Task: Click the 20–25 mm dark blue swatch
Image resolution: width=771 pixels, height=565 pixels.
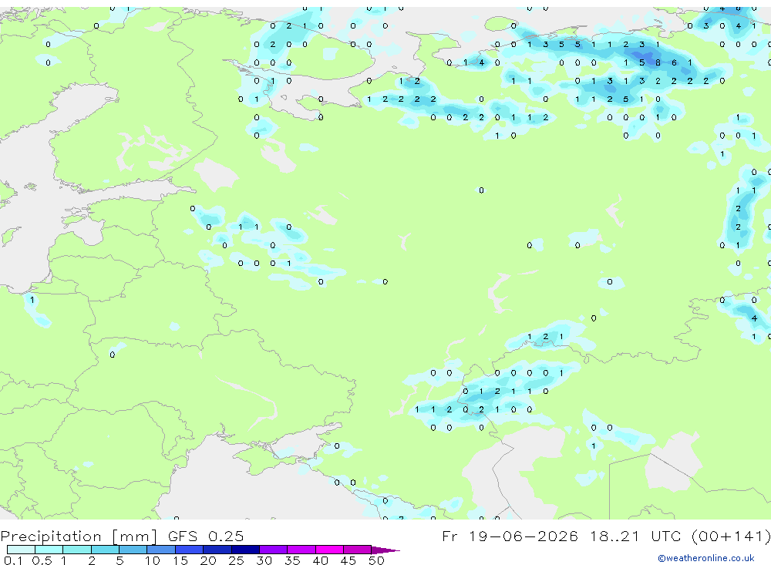Action: [217, 550]
